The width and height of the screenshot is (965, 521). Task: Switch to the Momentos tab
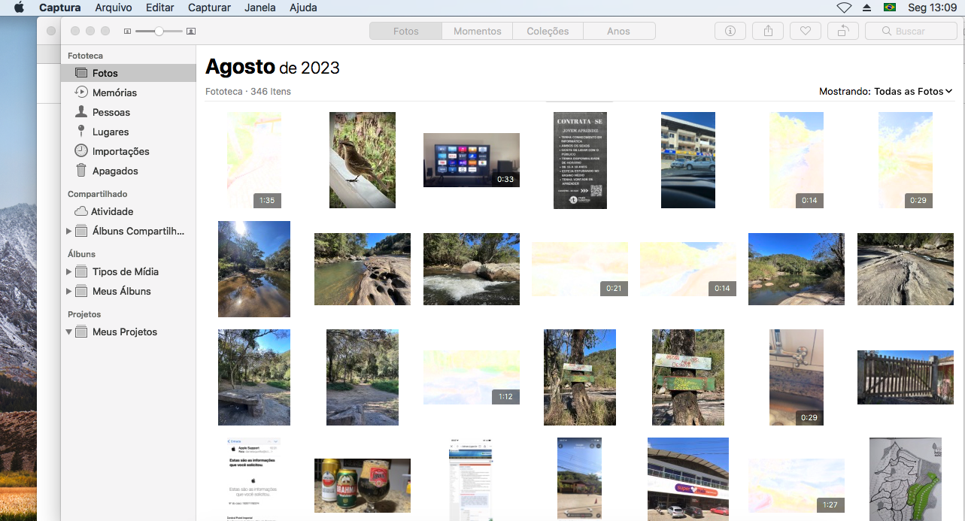(x=477, y=31)
